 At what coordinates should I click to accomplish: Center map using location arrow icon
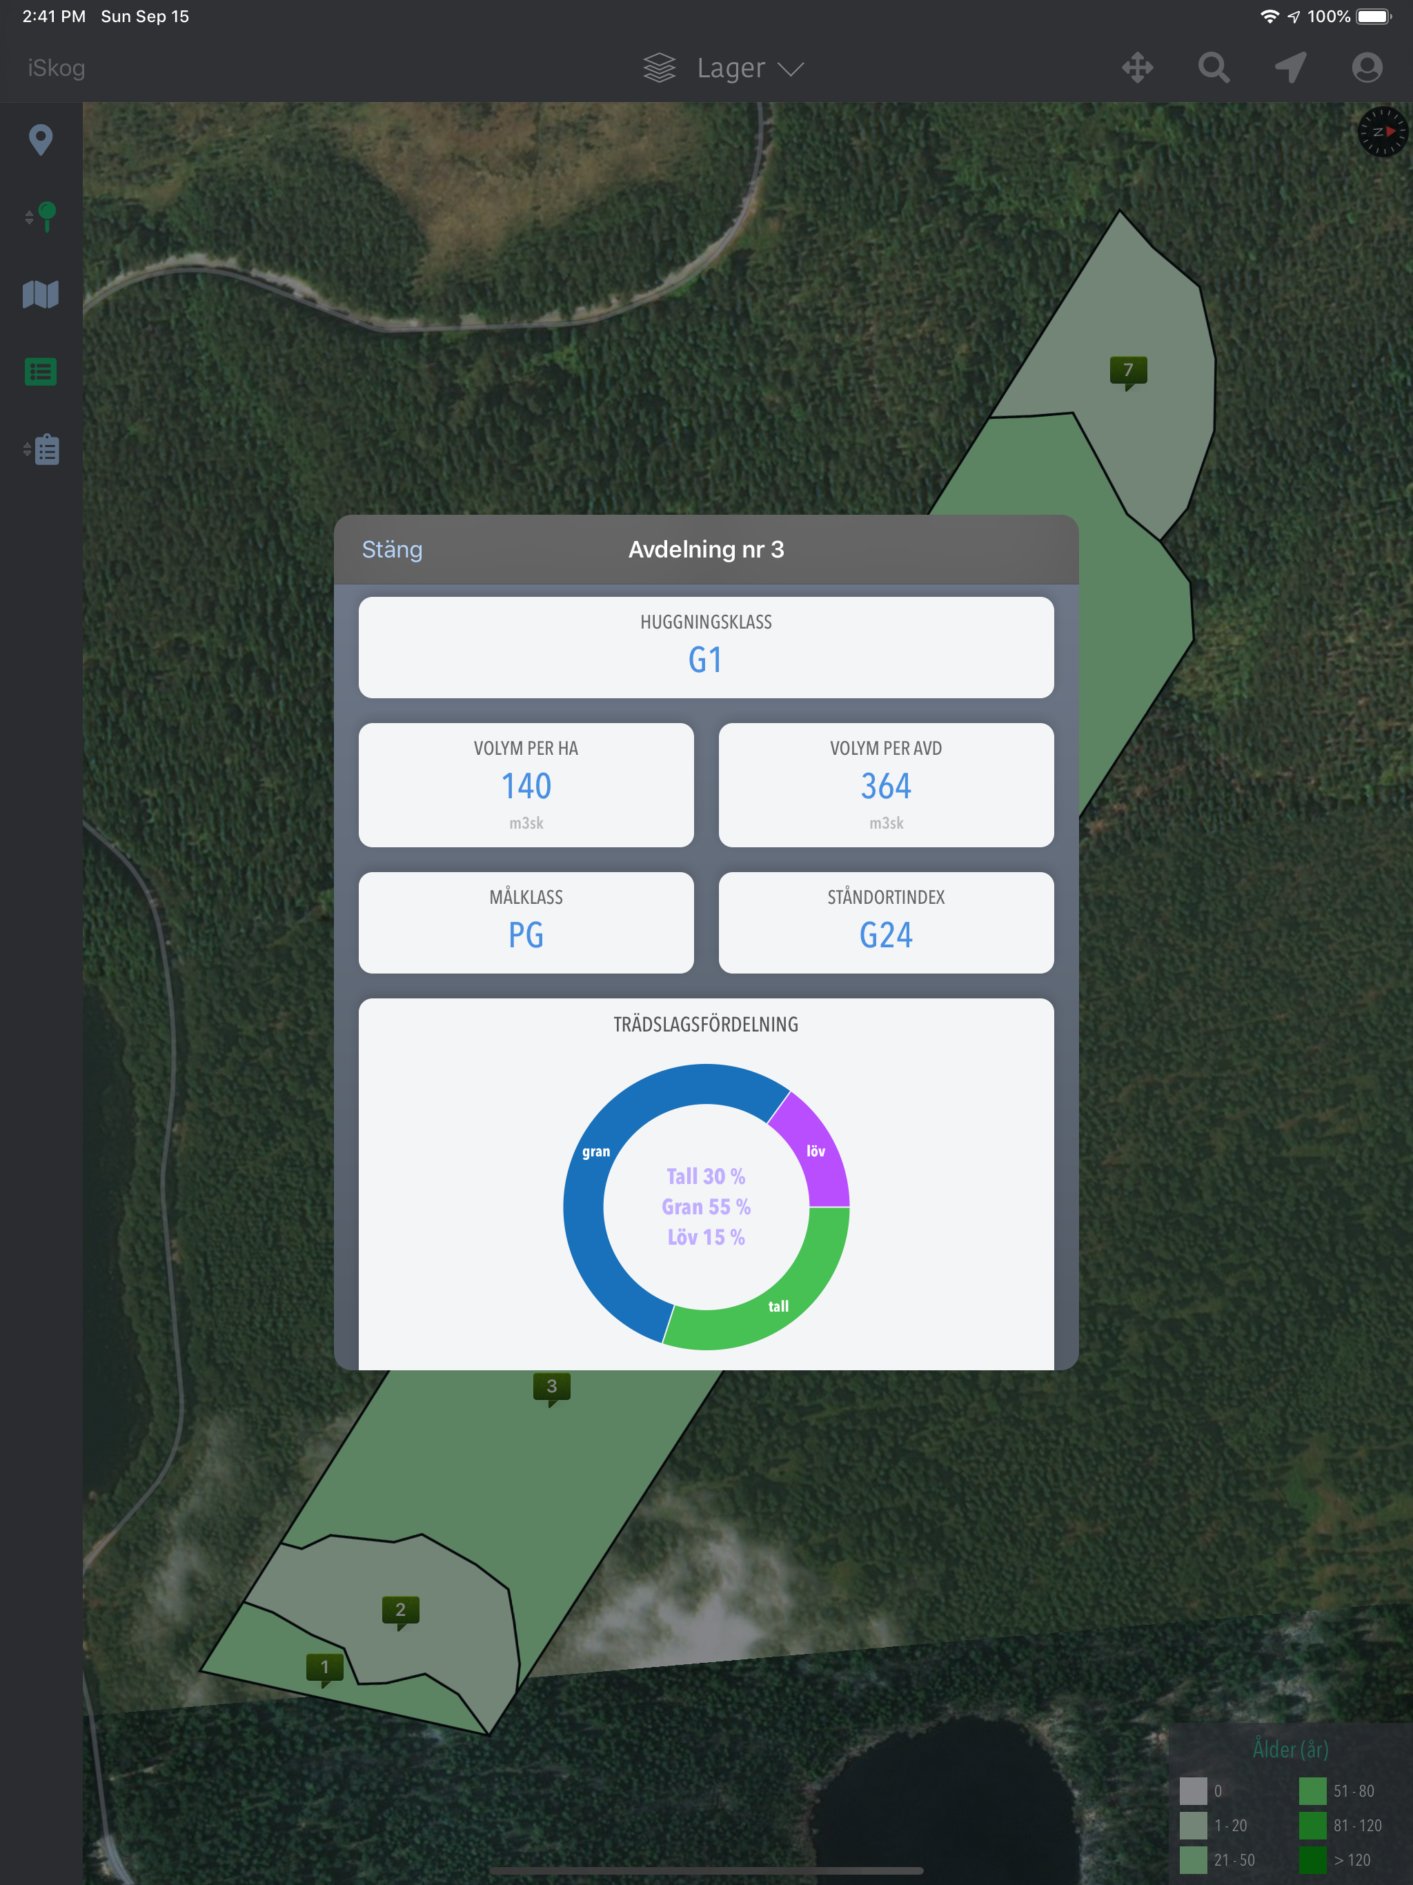click(1290, 68)
